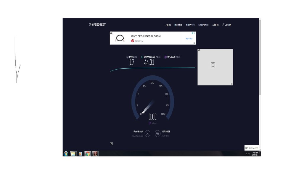Open File Explorer from the taskbar
The width and height of the screenshot is (296, 186).
tap(73, 154)
